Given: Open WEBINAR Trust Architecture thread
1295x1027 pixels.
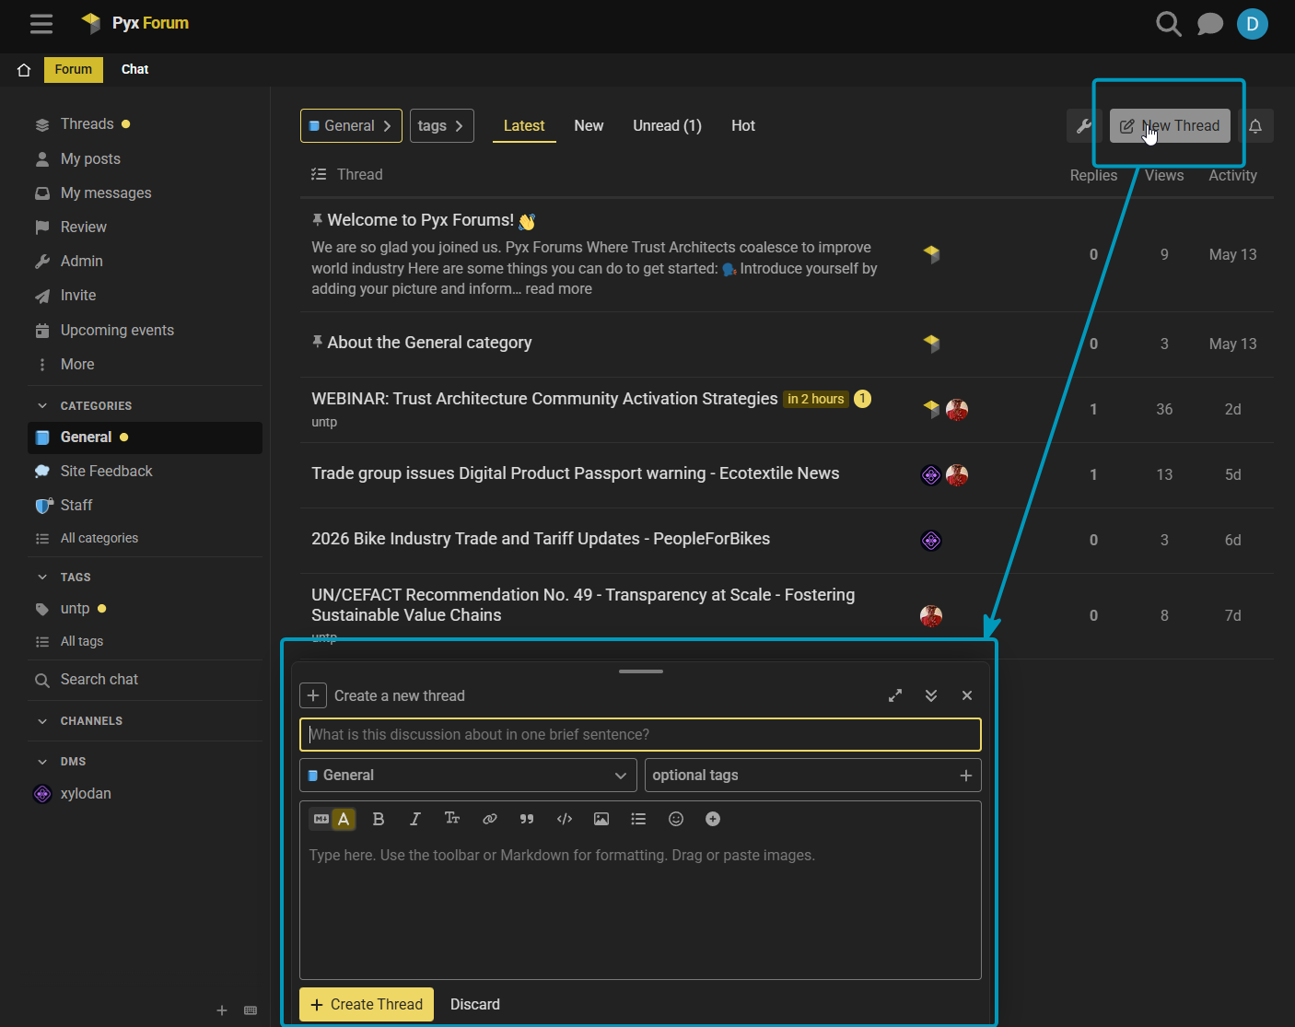Looking at the screenshot, I should pos(544,399).
